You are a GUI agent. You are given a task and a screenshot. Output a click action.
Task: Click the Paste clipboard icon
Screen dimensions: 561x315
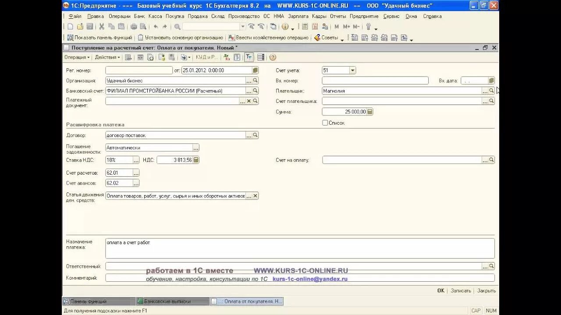(121, 27)
